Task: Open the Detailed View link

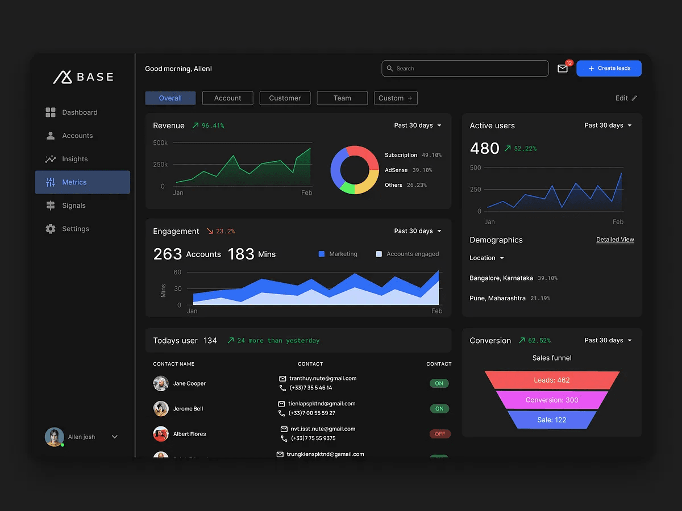Action: tap(615, 240)
